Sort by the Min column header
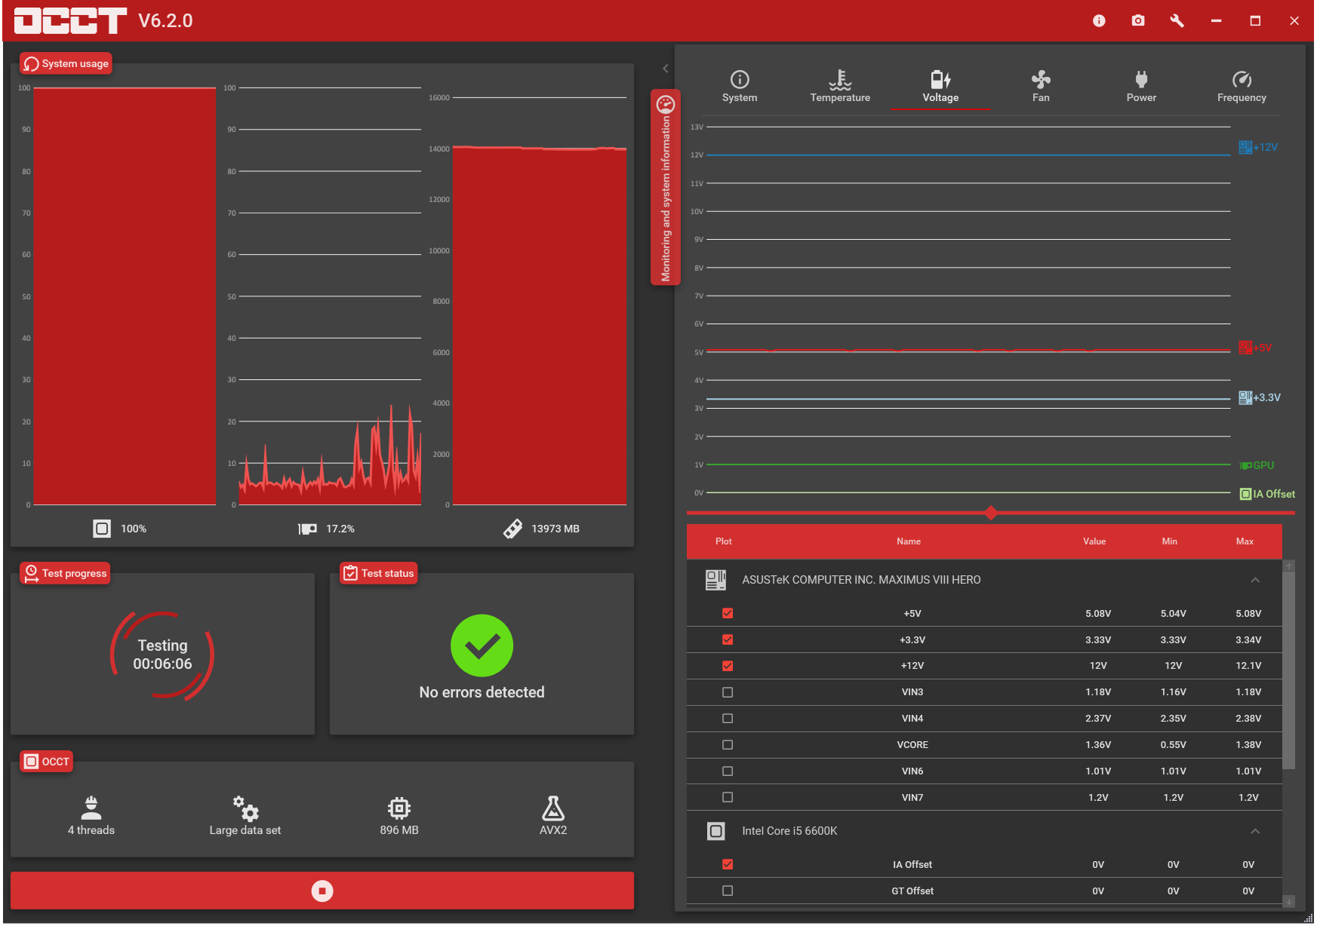The height and width of the screenshot is (926, 1317). [1170, 541]
